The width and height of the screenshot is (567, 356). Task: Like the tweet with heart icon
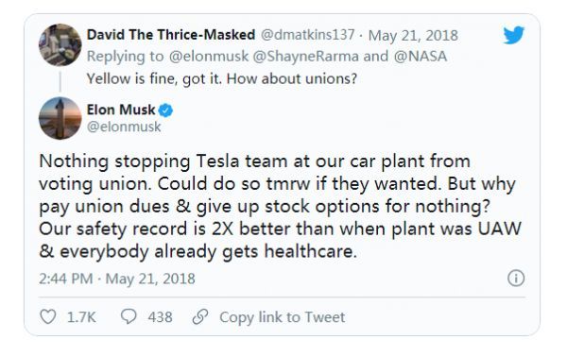pyautogui.click(x=48, y=316)
